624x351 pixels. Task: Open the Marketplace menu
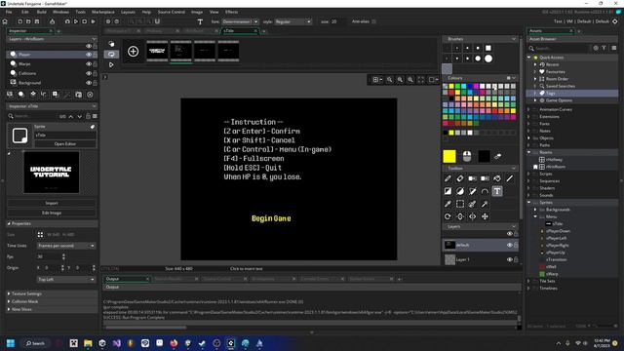(x=103, y=12)
